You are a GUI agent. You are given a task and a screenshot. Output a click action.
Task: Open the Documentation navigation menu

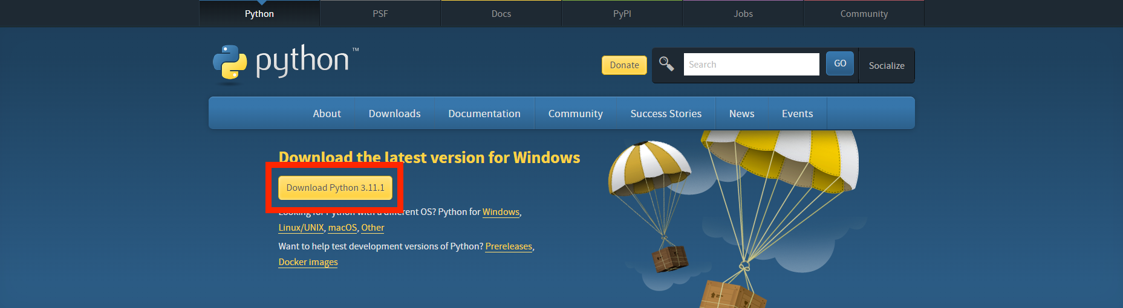pos(484,114)
